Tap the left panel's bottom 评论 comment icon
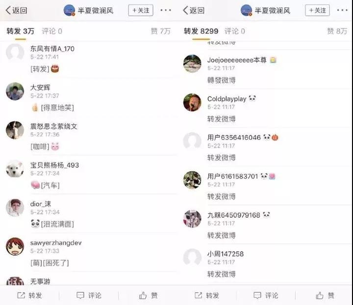The image size is (353, 305). coord(80,295)
